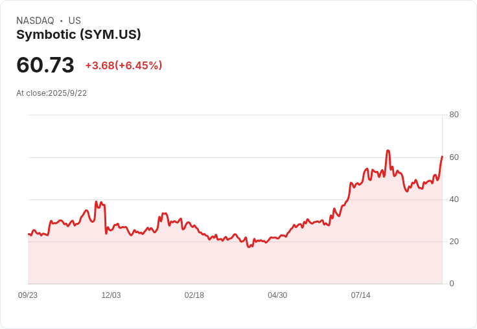Click the 12/03 date axis label
The width and height of the screenshot is (477, 329).
(x=111, y=295)
